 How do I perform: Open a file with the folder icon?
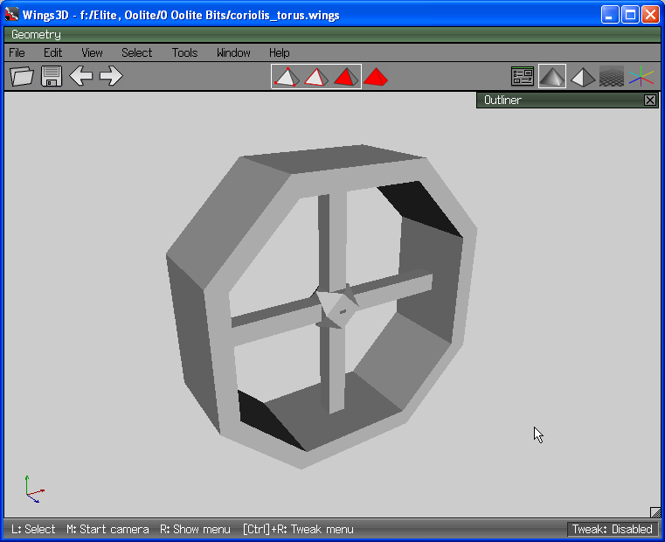(22, 76)
